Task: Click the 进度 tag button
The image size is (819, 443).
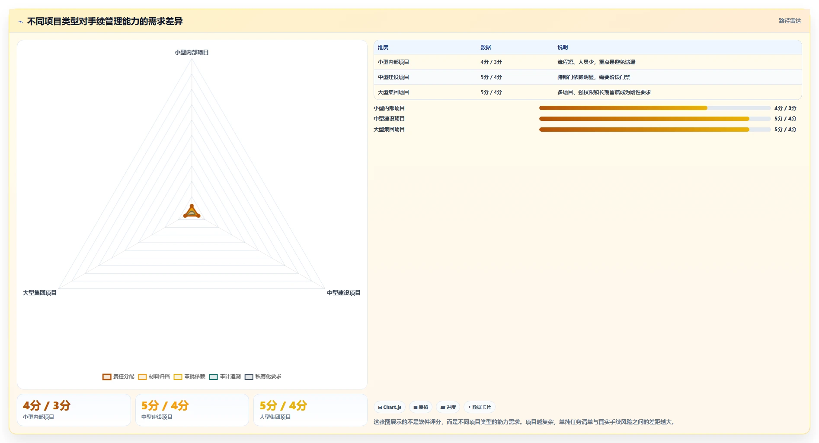Action: (448, 407)
